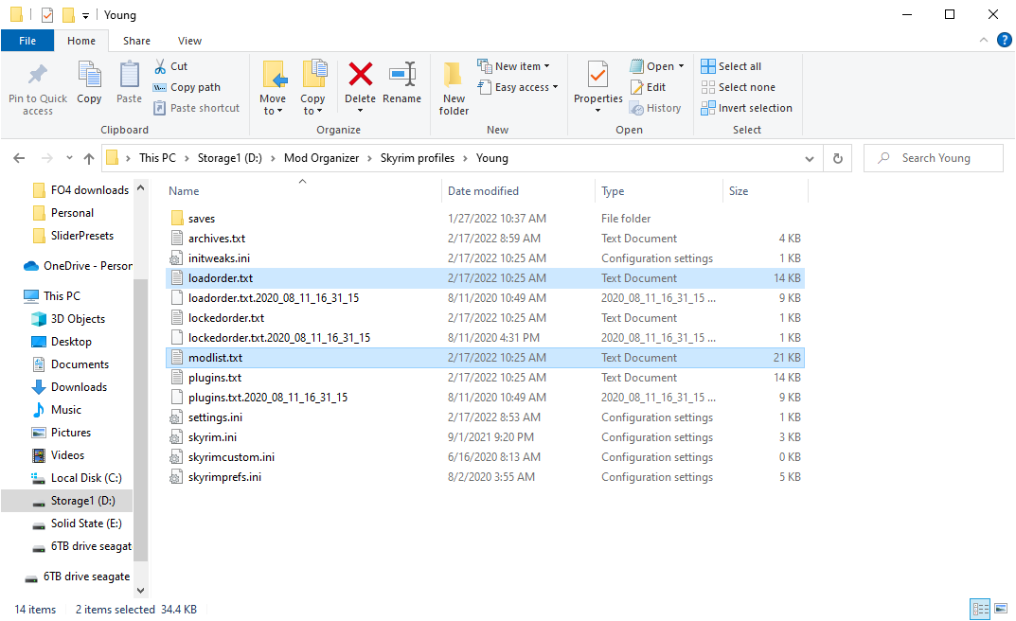Viewport: 1016px width, 621px height.
Task: Click the saves folder icon
Action: (177, 219)
